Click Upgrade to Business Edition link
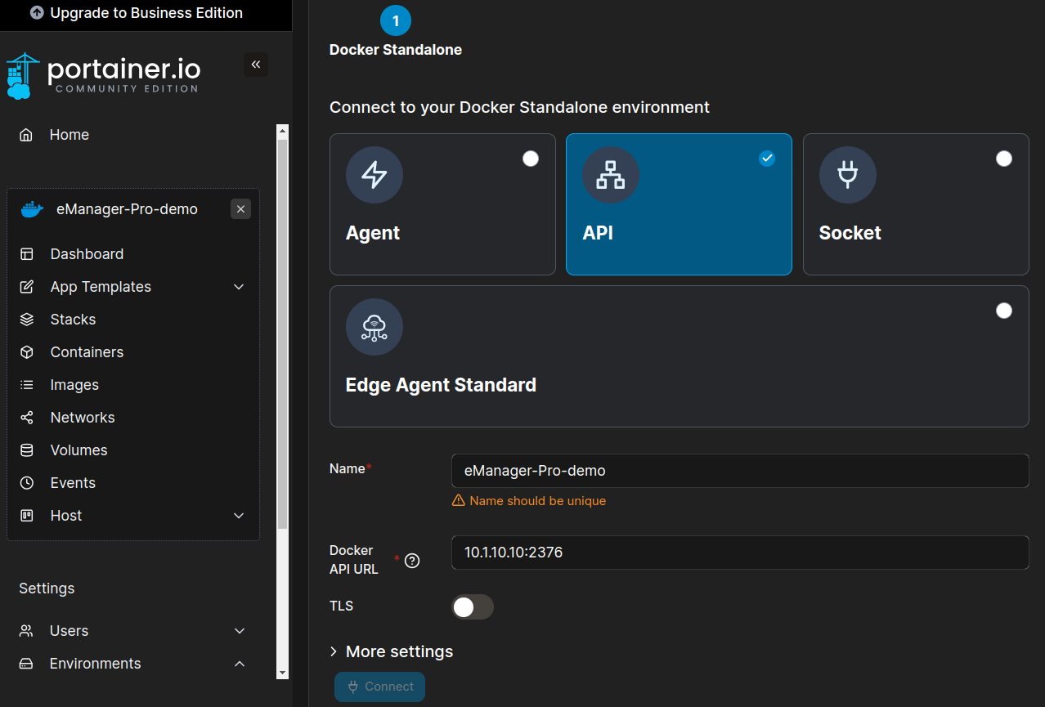This screenshot has width=1045, height=707. tap(137, 13)
